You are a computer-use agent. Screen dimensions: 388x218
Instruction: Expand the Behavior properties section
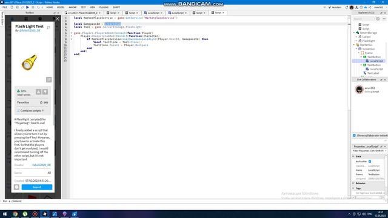[x=353, y=183]
